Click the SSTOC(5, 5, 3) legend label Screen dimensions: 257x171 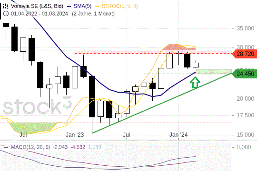coord(120,6)
